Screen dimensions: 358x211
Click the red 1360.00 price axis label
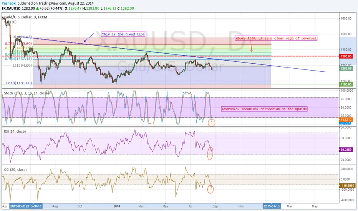tap(346, 56)
